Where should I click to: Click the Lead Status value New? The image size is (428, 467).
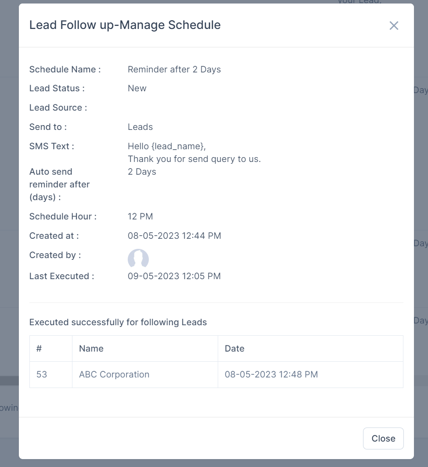(137, 88)
